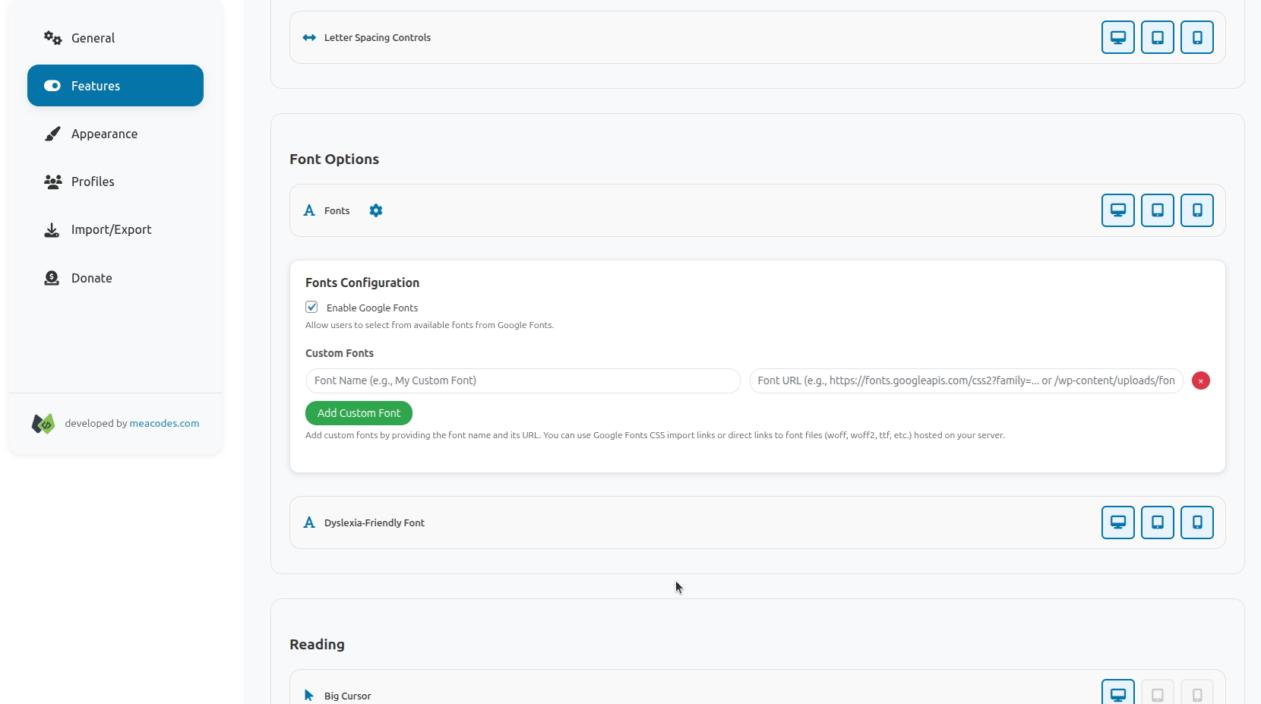The image size is (1261, 704).
Task: Toggle desktop visibility for Fonts feature
Action: click(1117, 210)
